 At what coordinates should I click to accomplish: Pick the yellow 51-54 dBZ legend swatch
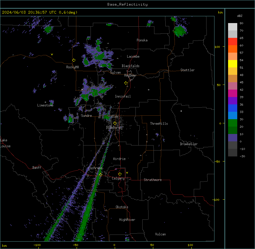coord(233,64)
